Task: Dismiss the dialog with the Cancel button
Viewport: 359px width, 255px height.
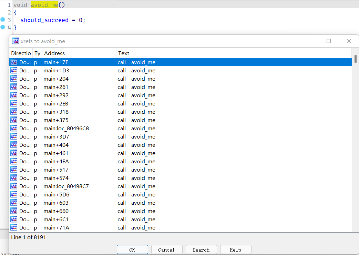Action: point(167,250)
